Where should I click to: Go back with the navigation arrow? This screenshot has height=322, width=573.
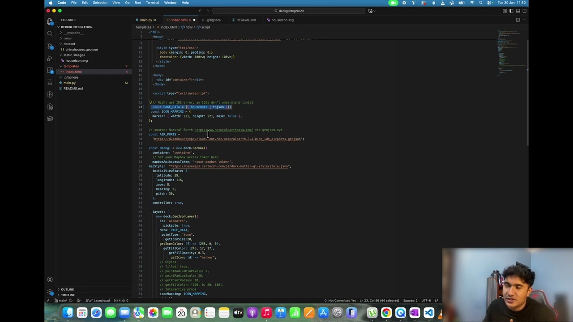201,11
